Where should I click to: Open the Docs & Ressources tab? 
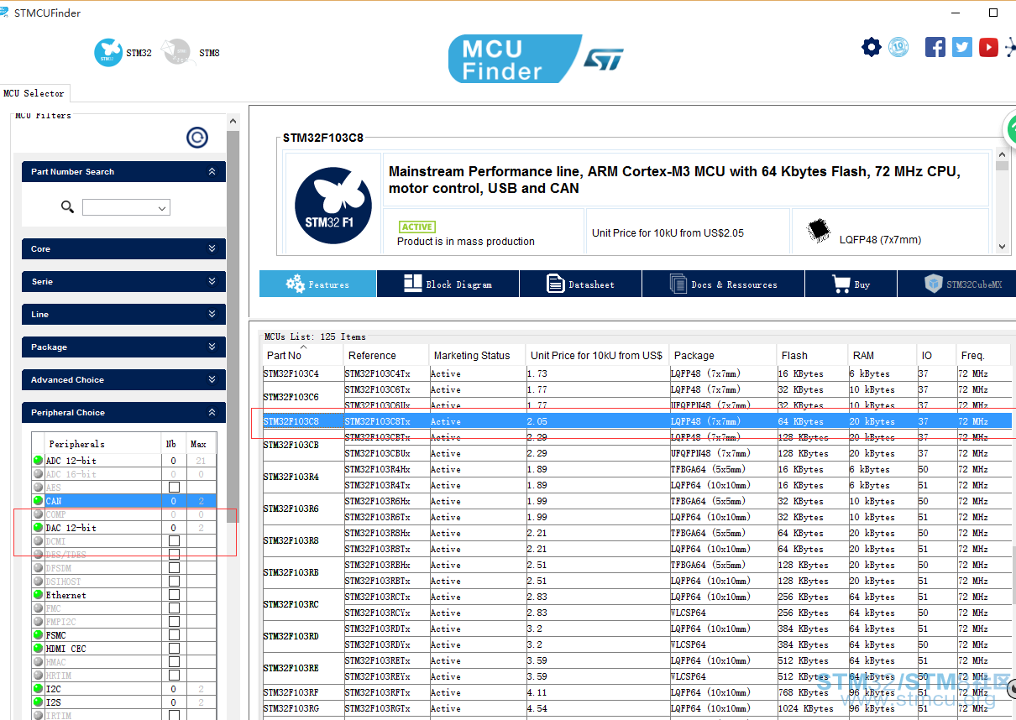(723, 284)
